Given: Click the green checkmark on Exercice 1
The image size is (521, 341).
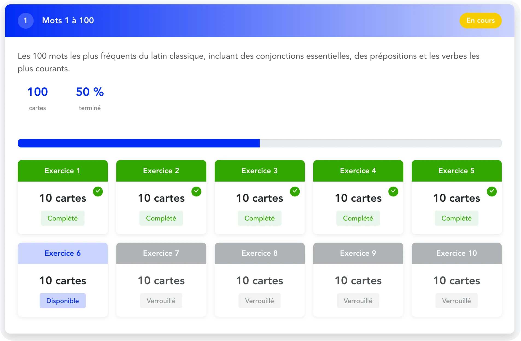Looking at the screenshot, I should click(x=98, y=191).
